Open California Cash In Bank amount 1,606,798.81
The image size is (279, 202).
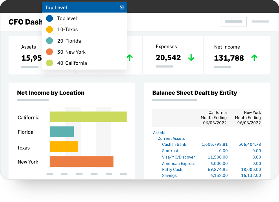(214, 144)
